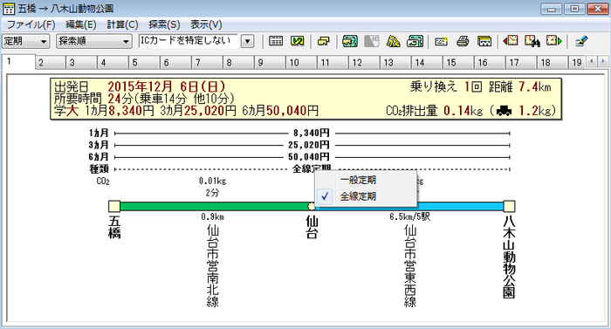The height and width of the screenshot is (329, 611).
Task: Open the ファイル(F) menu
Action: click(x=31, y=24)
